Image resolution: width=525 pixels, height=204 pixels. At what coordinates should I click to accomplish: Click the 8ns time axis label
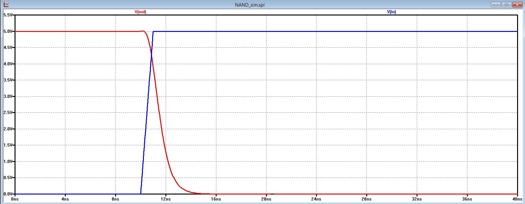click(115, 199)
